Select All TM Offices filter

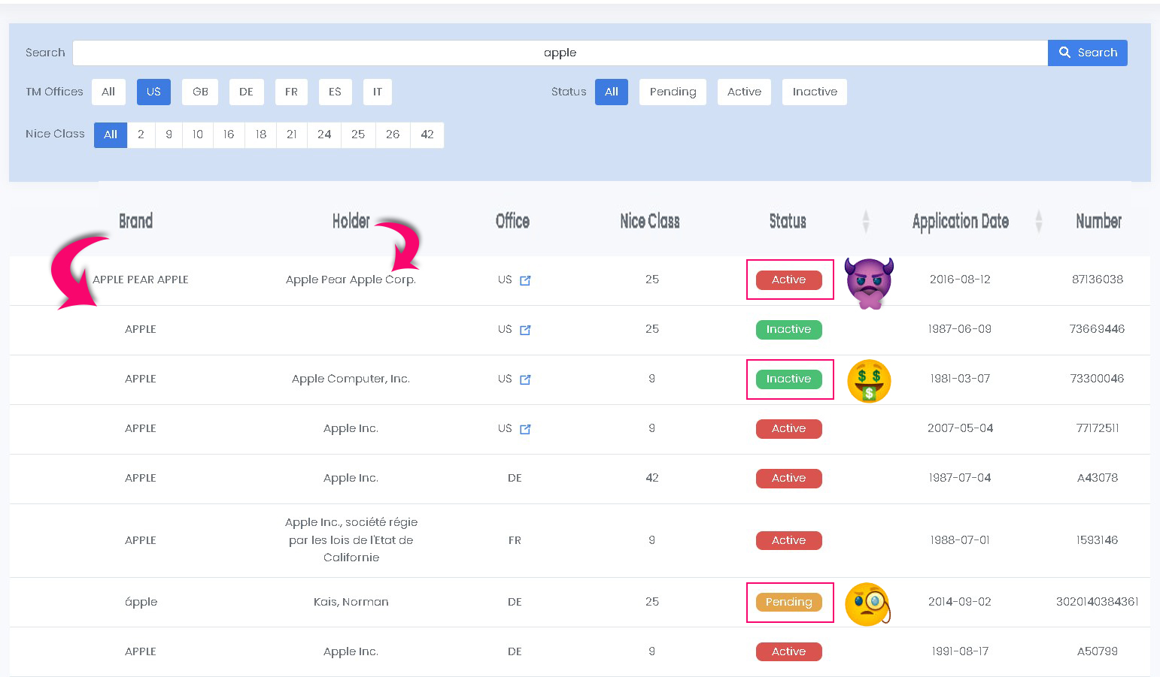(108, 92)
